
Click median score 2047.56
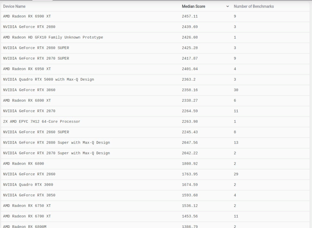[190, 142]
